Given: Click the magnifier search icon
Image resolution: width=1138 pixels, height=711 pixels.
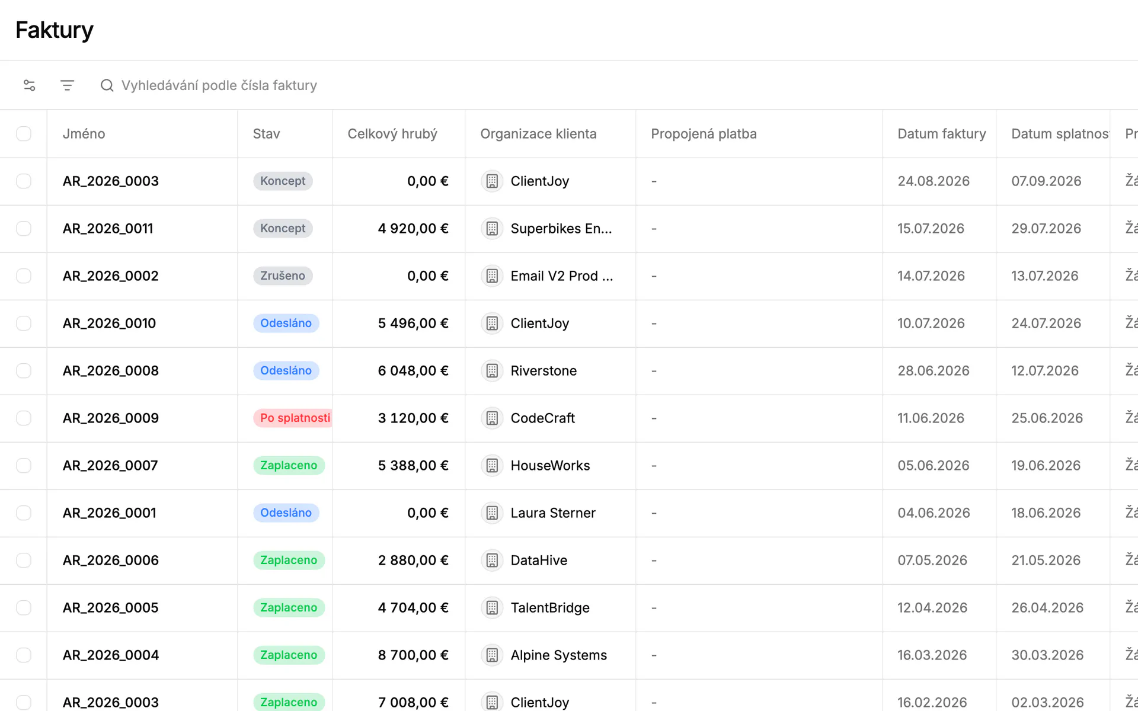Looking at the screenshot, I should pyautogui.click(x=107, y=85).
